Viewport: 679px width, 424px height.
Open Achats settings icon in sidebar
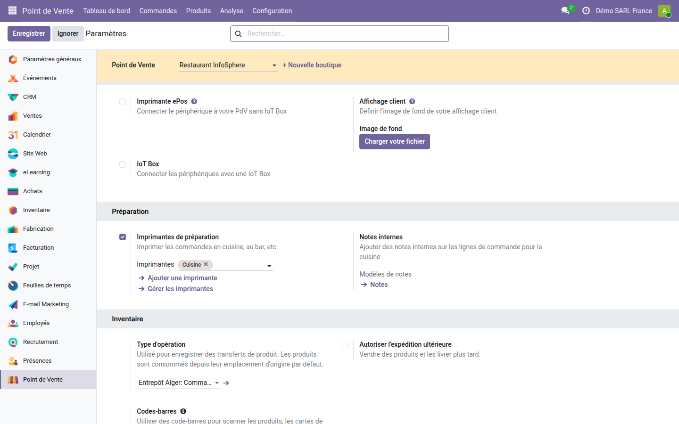pyautogui.click(x=13, y=191)
